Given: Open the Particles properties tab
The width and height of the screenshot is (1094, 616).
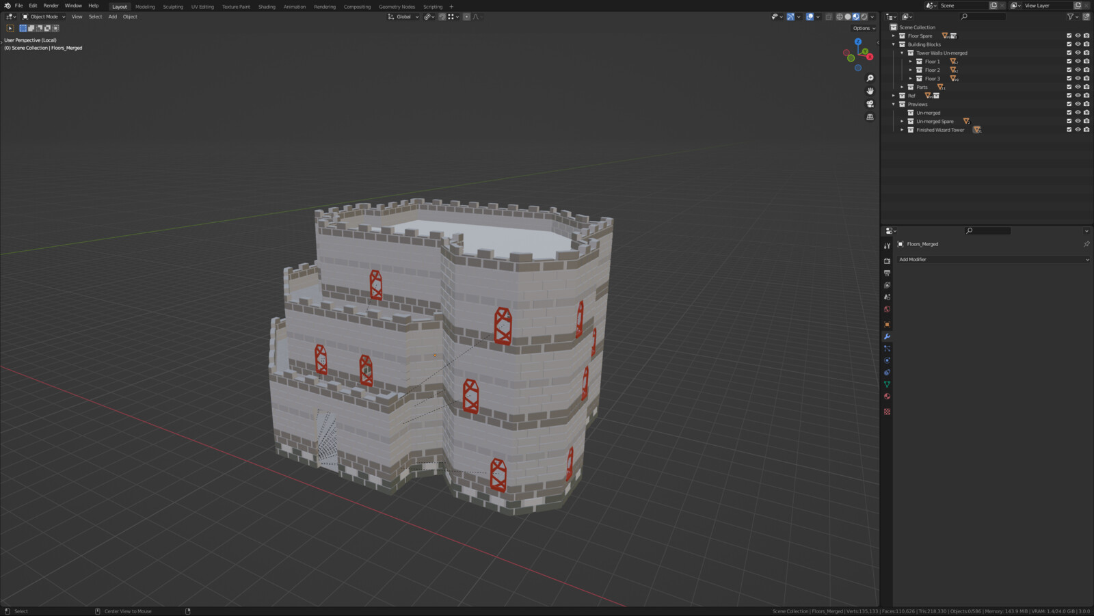Looking at the screenshot, I should tap(887, 348).
